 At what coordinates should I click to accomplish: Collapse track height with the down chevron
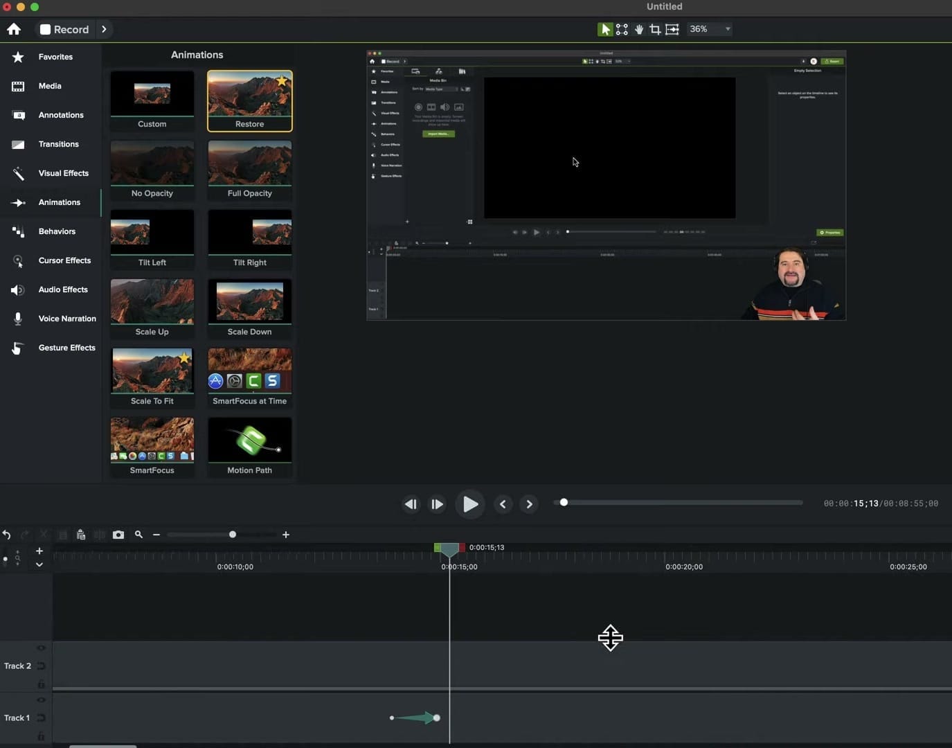click(39, 564)
